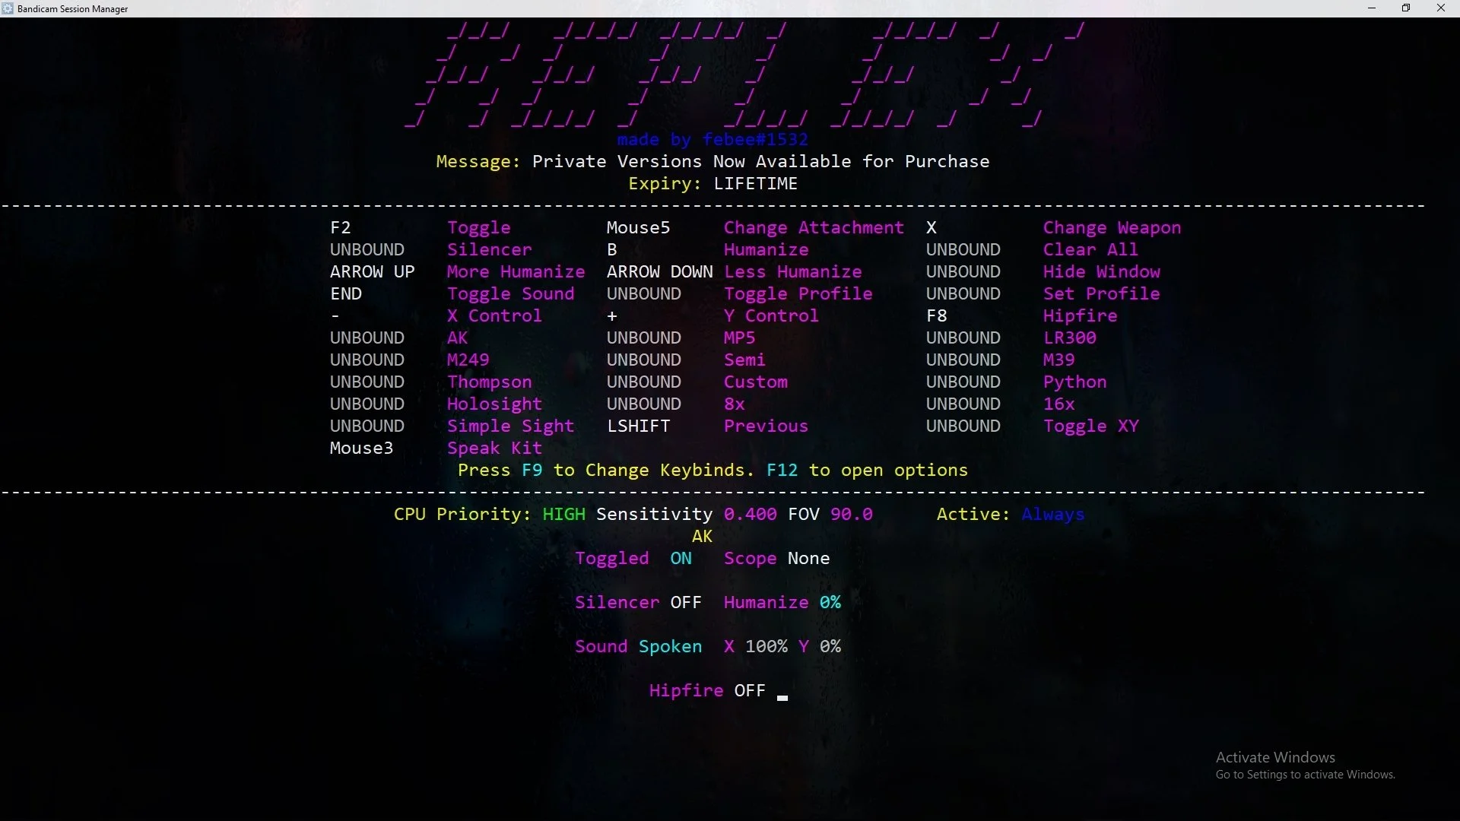Select the AK weapon entry

coord(458,338)
